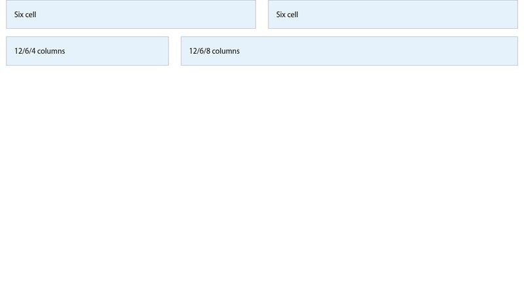Click the right "Six cell" box

393,14
